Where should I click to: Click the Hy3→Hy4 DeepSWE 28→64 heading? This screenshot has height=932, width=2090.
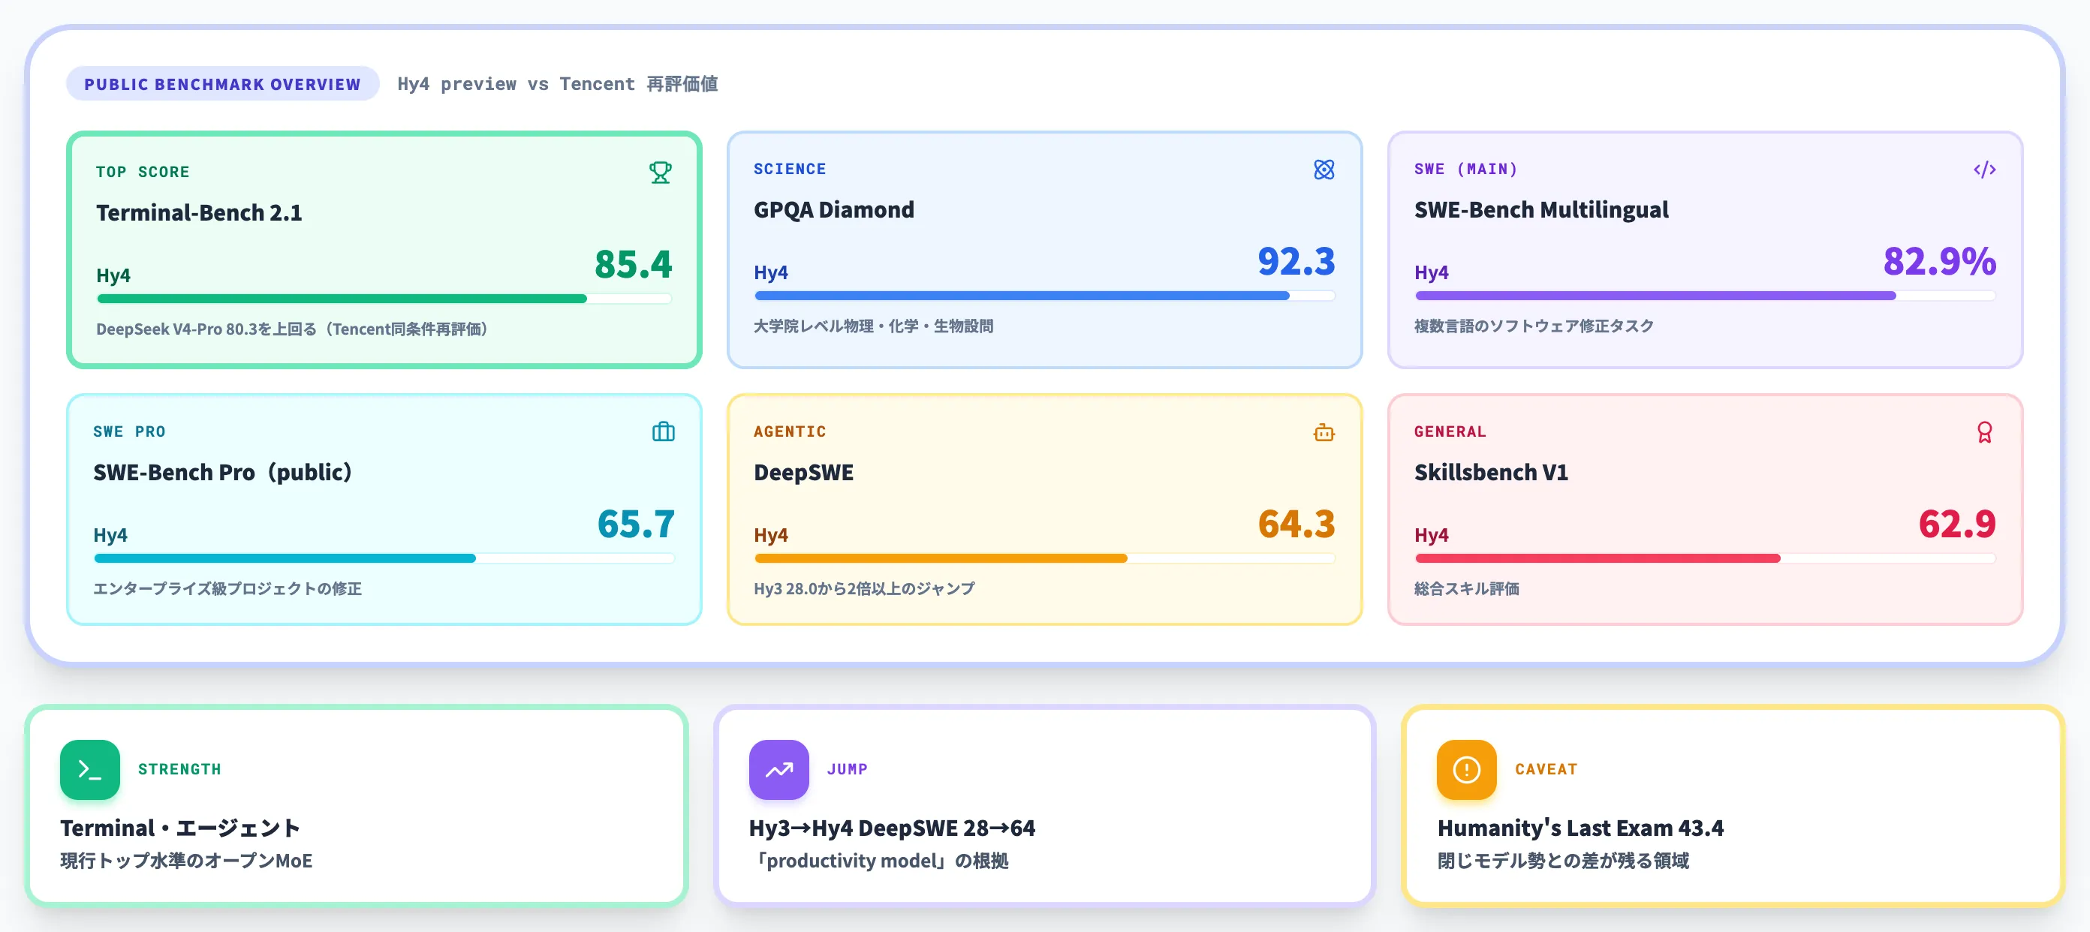point(892,828)
